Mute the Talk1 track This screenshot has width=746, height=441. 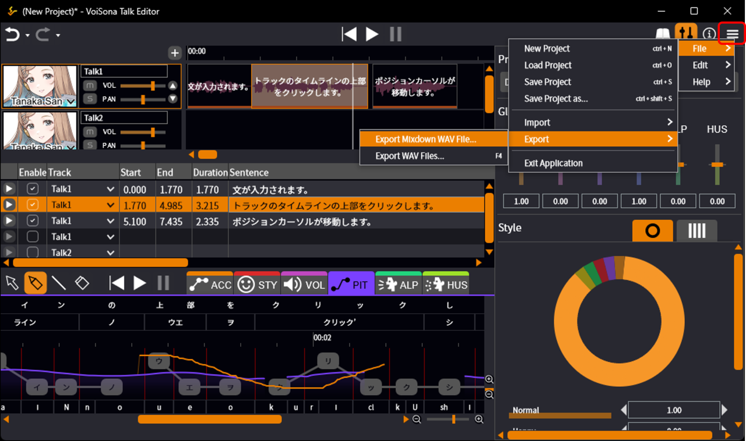click(x=90, y=86)
